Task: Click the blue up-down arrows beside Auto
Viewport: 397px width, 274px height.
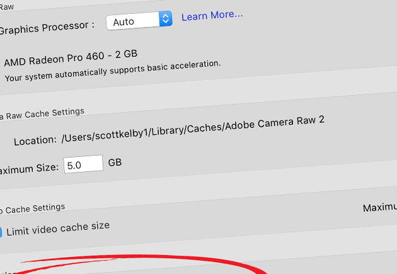Action: tap(166, 19)
